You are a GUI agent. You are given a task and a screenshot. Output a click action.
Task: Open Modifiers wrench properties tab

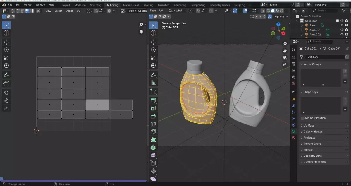[x=294, y=106]
